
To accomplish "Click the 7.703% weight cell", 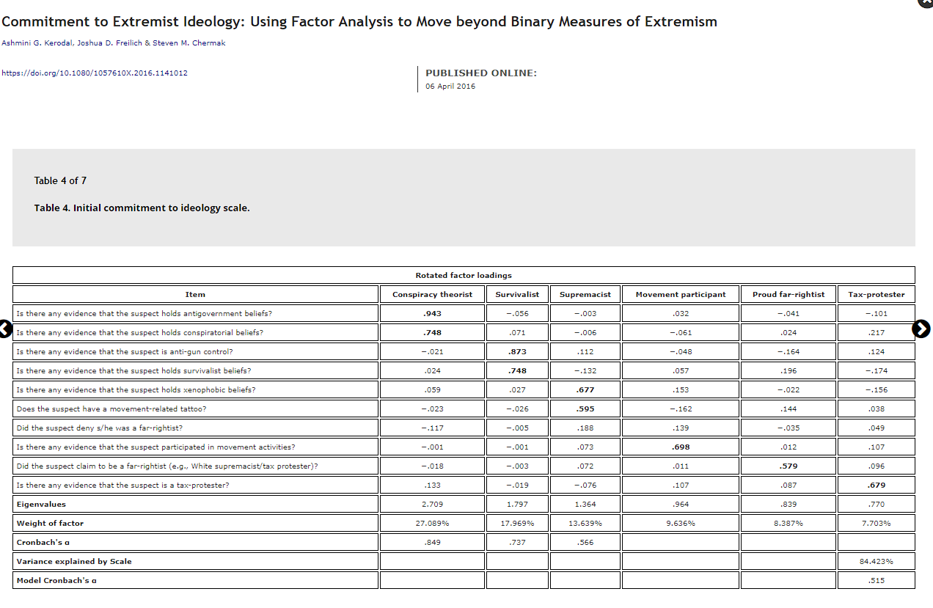I will pos(877,523).
